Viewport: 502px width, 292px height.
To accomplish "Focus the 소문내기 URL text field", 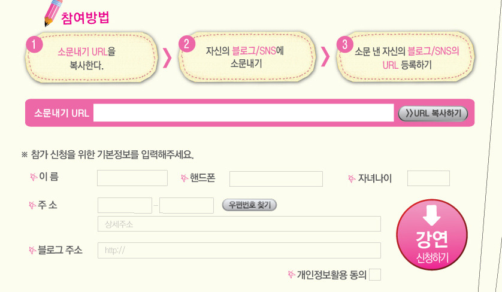I will pos(244,112).
